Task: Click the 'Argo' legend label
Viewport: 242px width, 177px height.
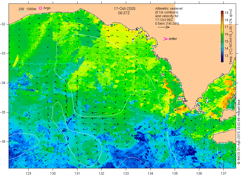Action: [47, 8]
